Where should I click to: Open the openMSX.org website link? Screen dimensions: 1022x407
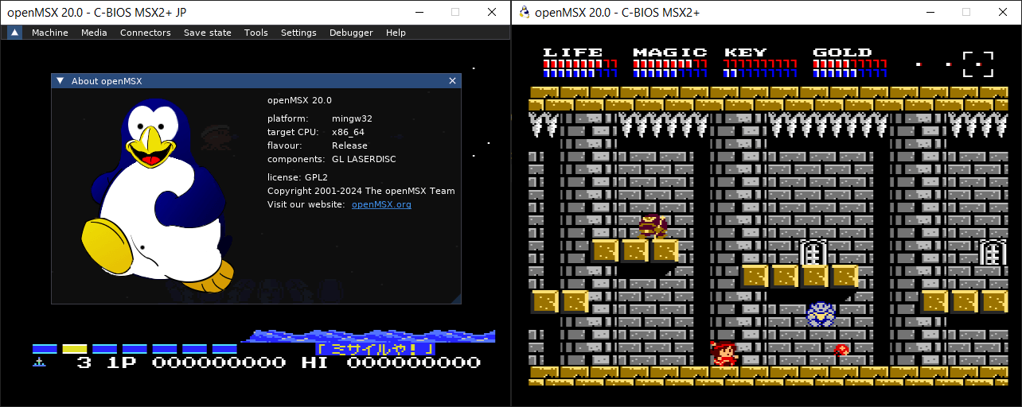pyautogui.click(x=381, y=204)
